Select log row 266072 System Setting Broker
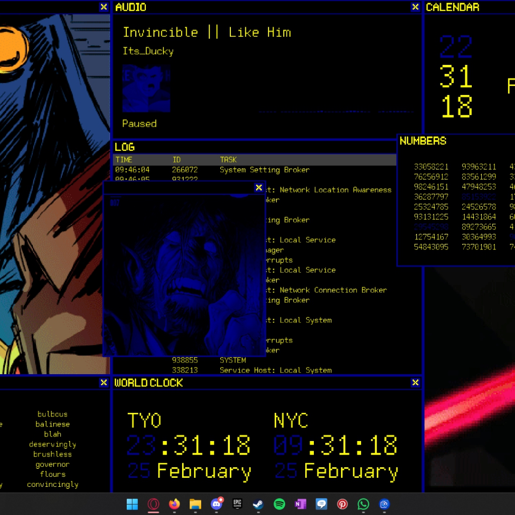The height and width of the screenshot is (515, 515). tap(254, 170)
